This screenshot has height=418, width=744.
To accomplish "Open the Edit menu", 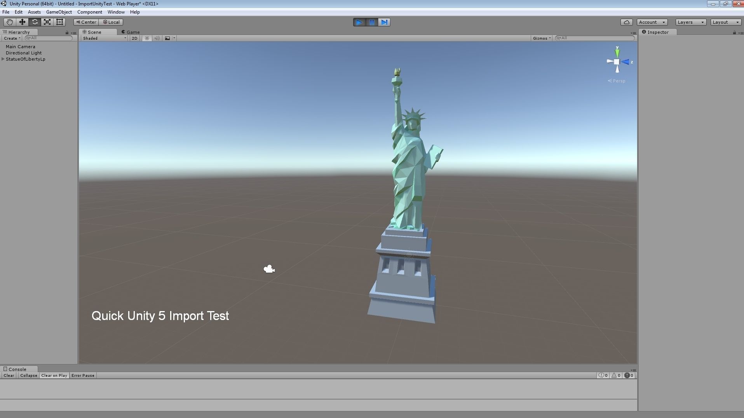I will 18,12.
